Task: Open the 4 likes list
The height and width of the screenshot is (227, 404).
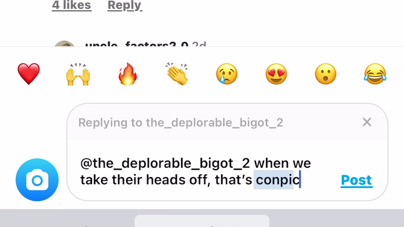Action: point(72,5)
